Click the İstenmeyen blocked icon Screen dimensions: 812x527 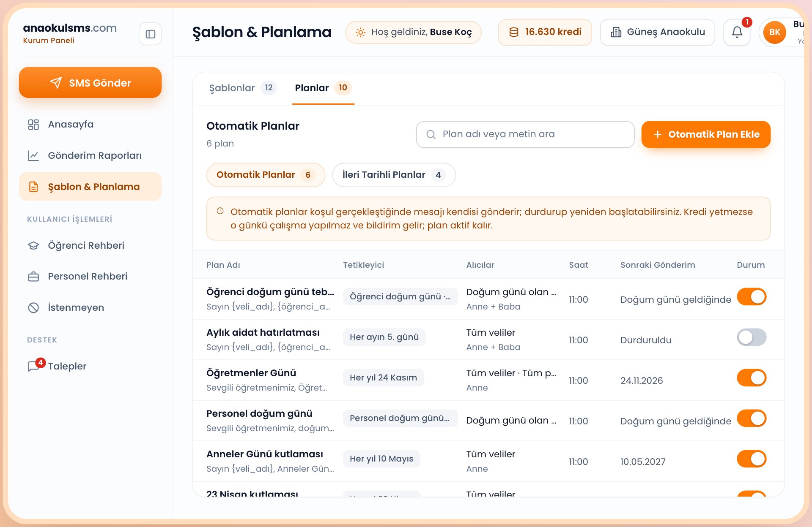click(33, 308)
